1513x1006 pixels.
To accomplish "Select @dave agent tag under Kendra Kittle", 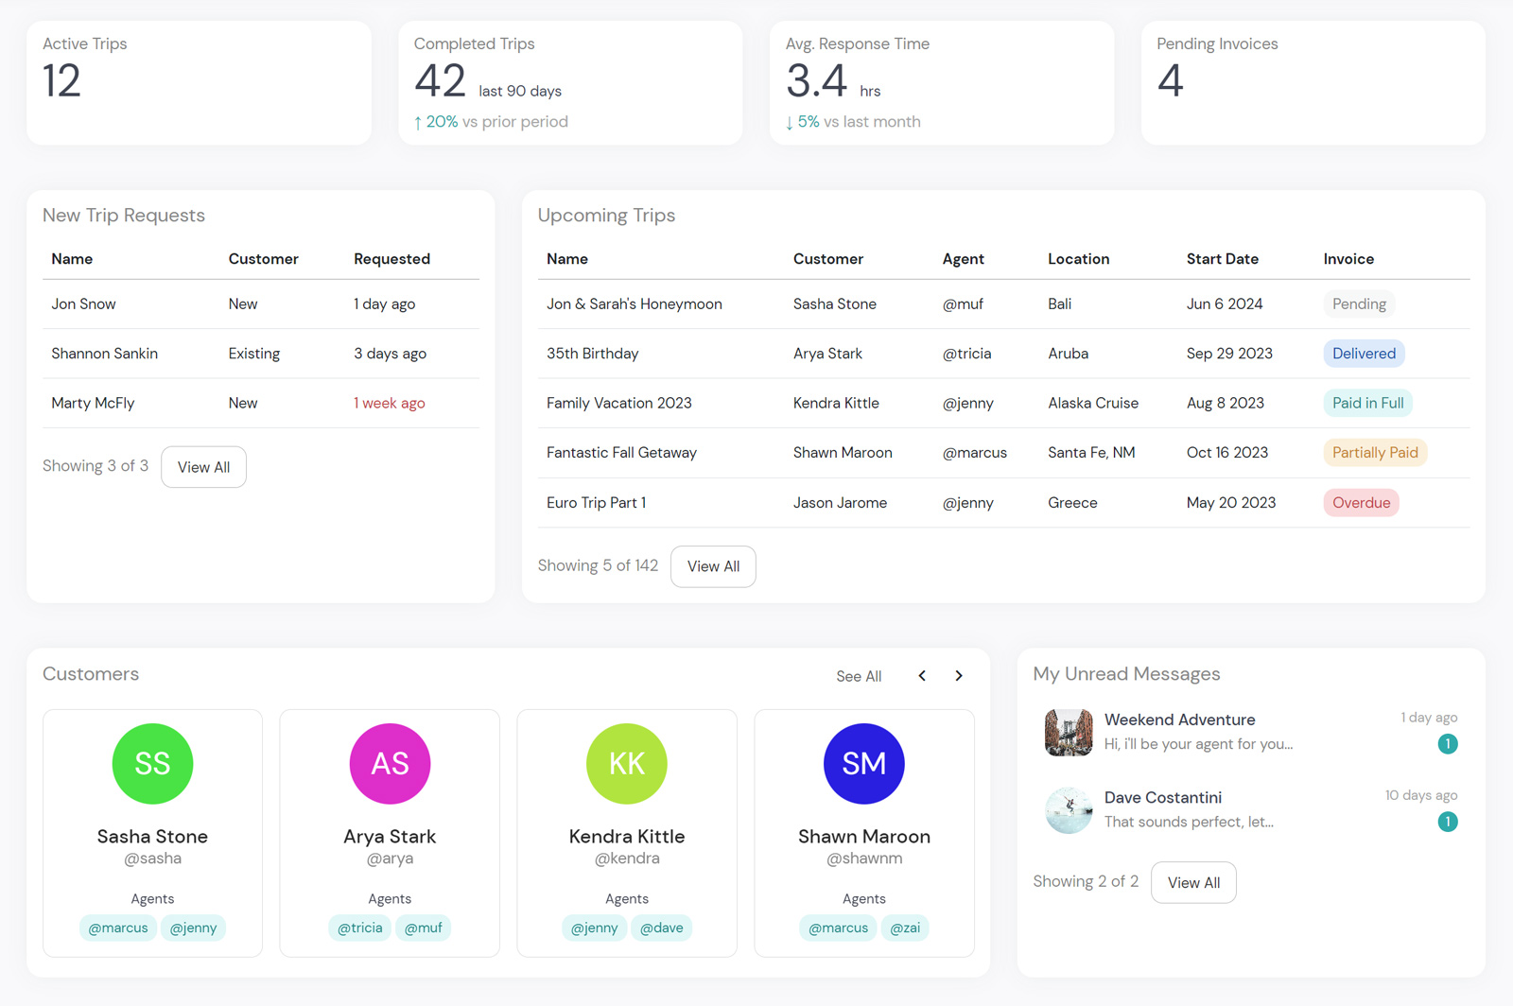I will coord(661,928).
